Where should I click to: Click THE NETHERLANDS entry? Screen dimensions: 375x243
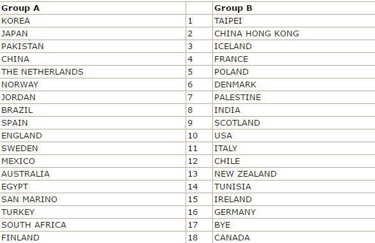click(x=93, y=71)
